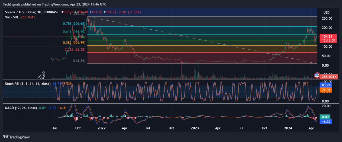Select the Vol · SOL indicator legend

click(x=12, y=17)
